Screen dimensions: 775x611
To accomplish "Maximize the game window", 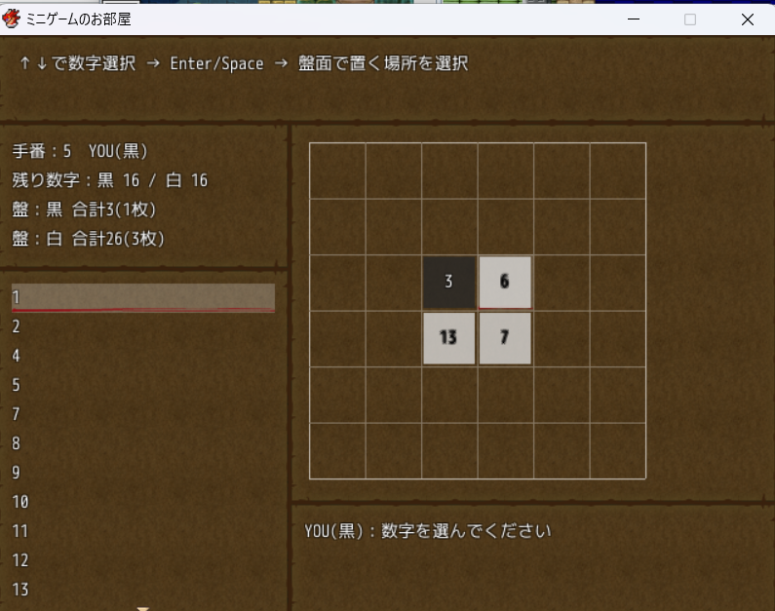I will 690,19.
